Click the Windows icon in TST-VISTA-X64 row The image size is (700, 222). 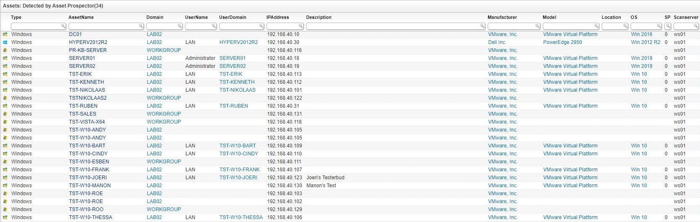5,122
